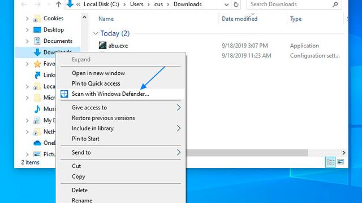The width and height of the screenshot is (362, 203).
Task: Click the Up one level arrow
Action: point(59,4)
